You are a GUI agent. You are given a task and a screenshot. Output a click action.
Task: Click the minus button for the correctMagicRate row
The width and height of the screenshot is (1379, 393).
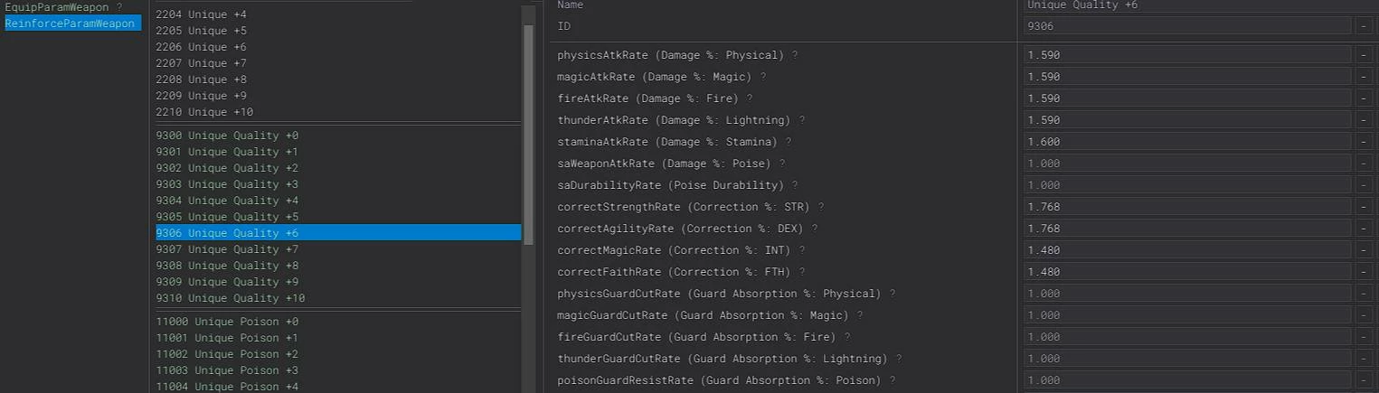(x=1364, y=250)
